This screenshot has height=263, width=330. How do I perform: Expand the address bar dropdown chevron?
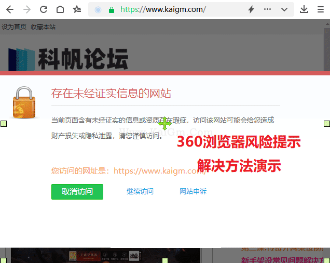pyautogui.click(x=284, y=9)
